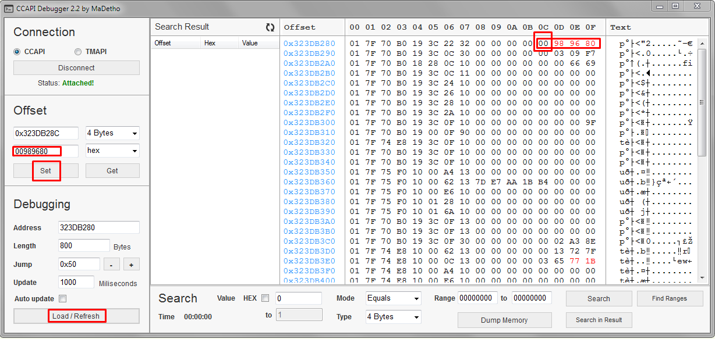Click the Find Ranges button
Screen dimensions: 715x339
pyautogui.click(x=670, y=298)
